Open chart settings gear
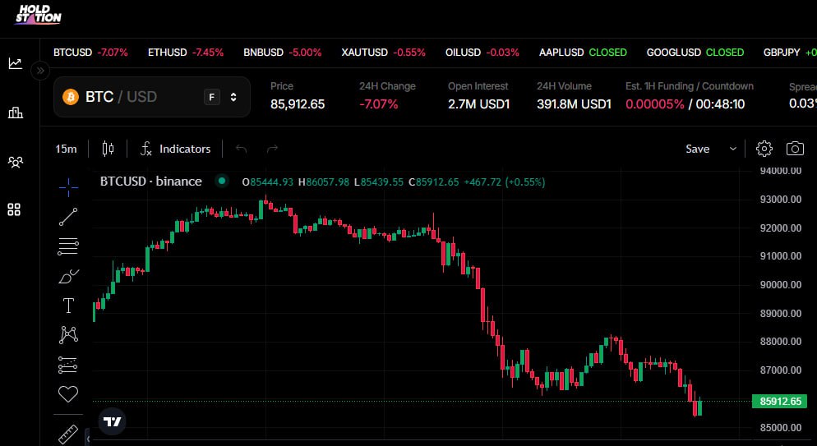Image resolution: width=817 pixels, height=446 pixels. pyautogui.click(x=764, y=149)
